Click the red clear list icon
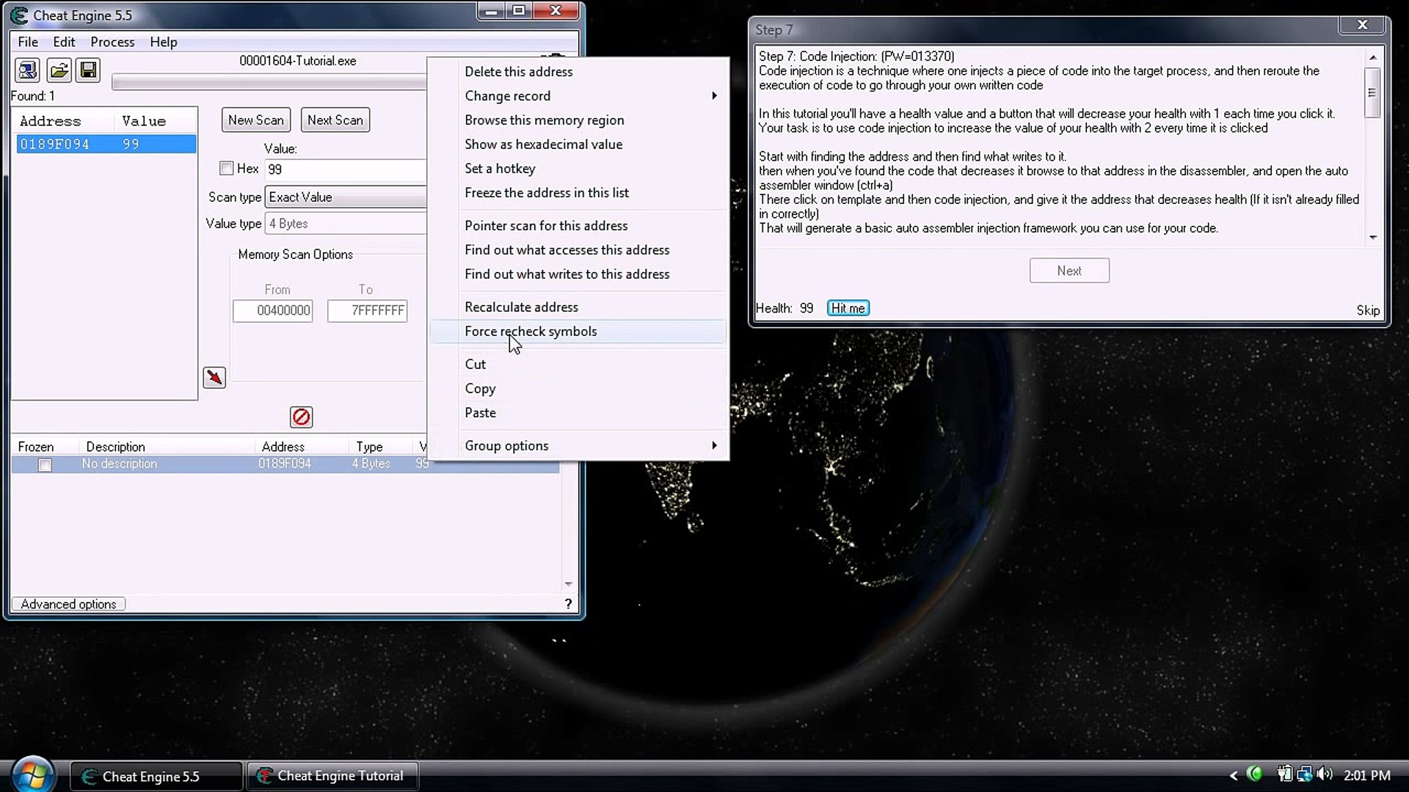 pyautogui.click(x=301, y=417)
